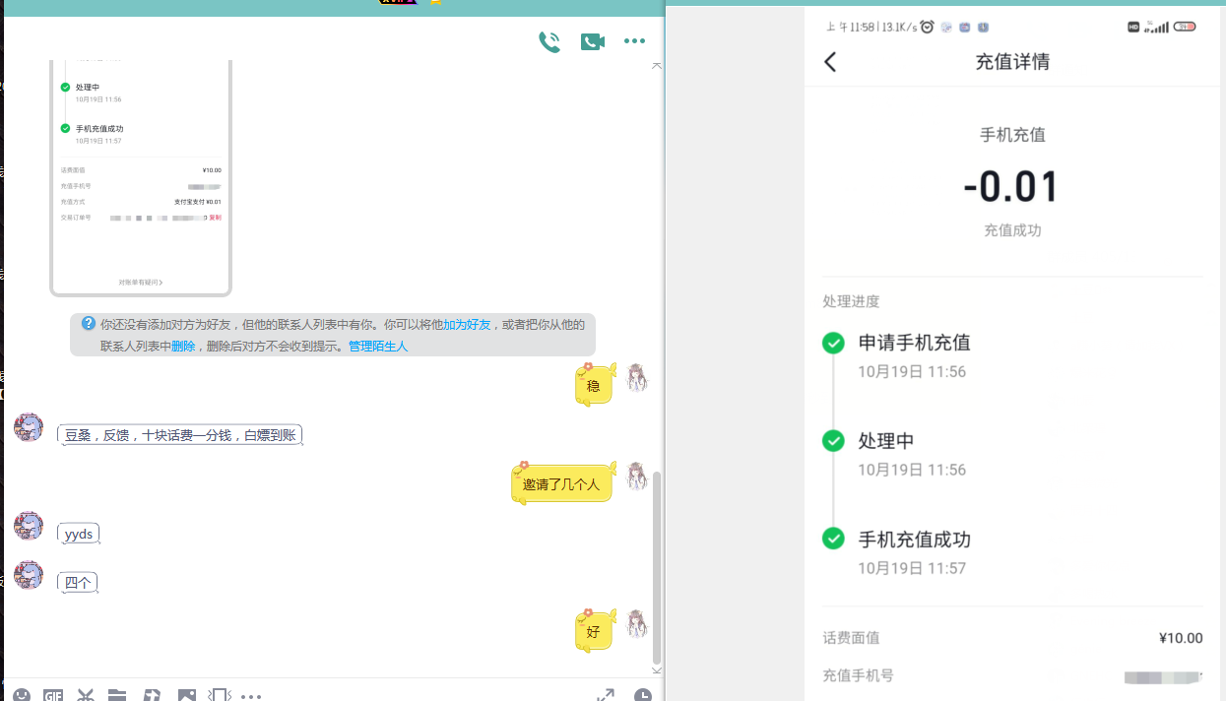Start a voice call from the chat header

tap(549, 42)
